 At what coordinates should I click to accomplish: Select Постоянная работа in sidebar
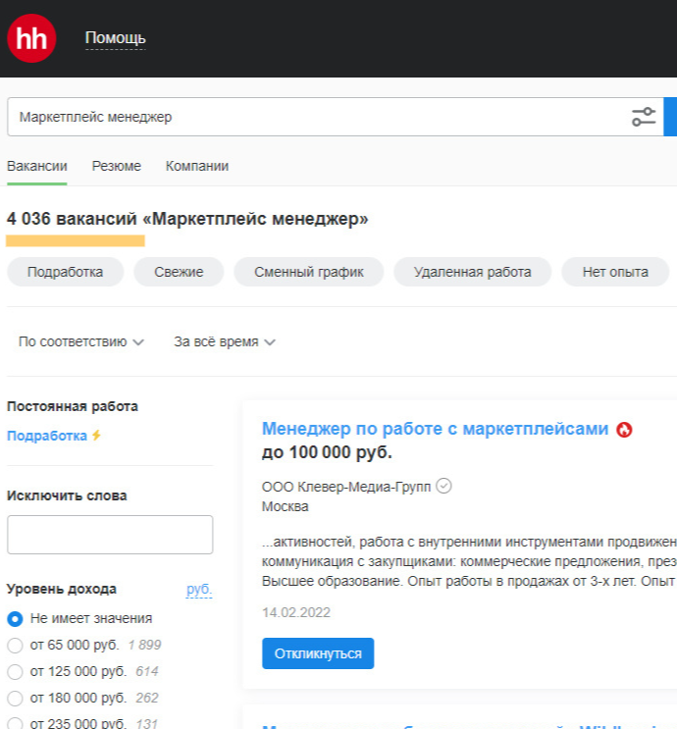(73, 407)
